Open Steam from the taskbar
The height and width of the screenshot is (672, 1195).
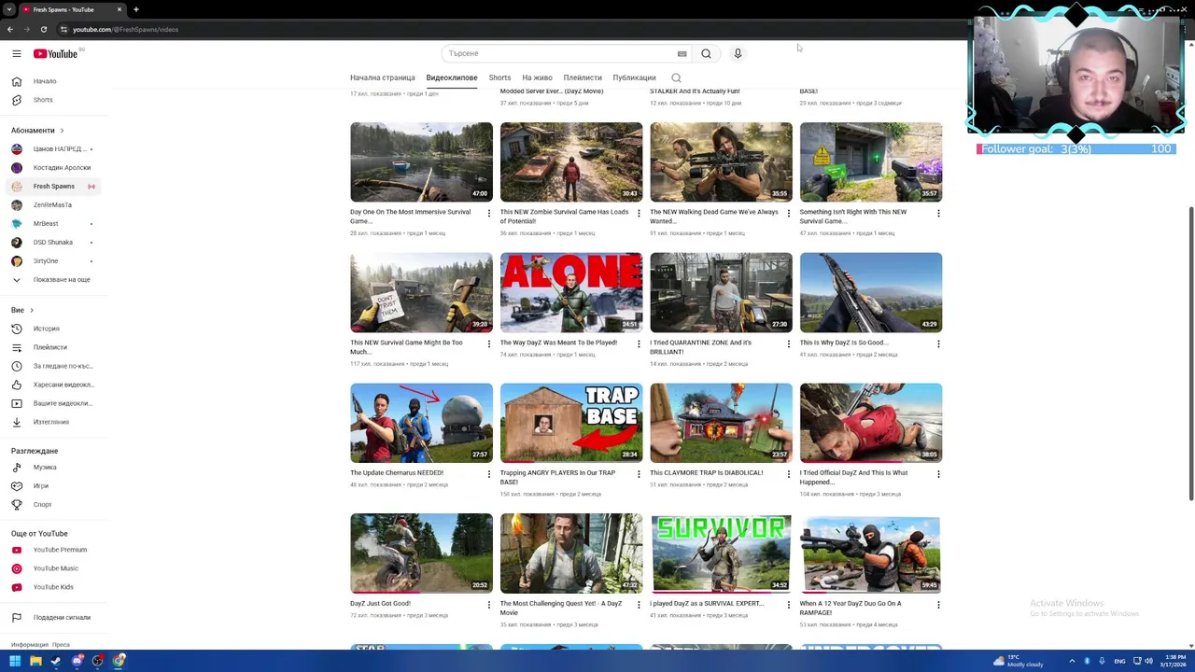pos(56,661)
